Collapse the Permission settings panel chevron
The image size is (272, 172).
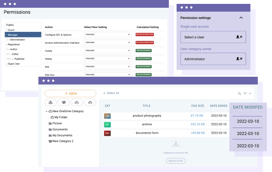click(x=241, y=18)
